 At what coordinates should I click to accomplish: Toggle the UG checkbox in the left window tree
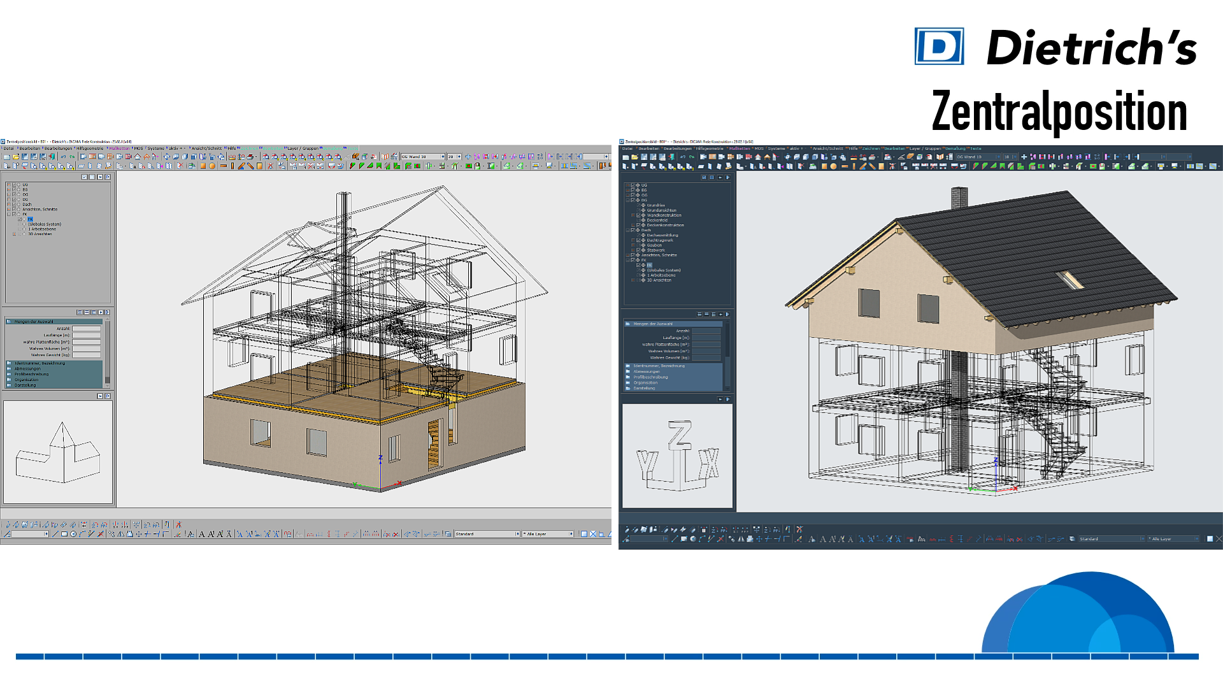click(14, 185)
